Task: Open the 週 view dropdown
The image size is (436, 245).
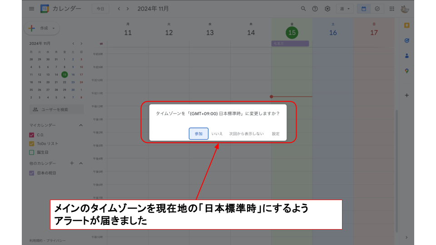Action: tap(345, 9)
